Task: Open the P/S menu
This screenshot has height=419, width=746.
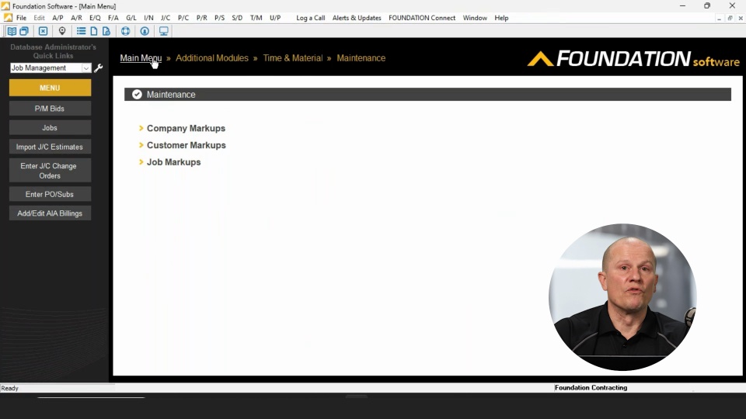Action: pos(219,18)
